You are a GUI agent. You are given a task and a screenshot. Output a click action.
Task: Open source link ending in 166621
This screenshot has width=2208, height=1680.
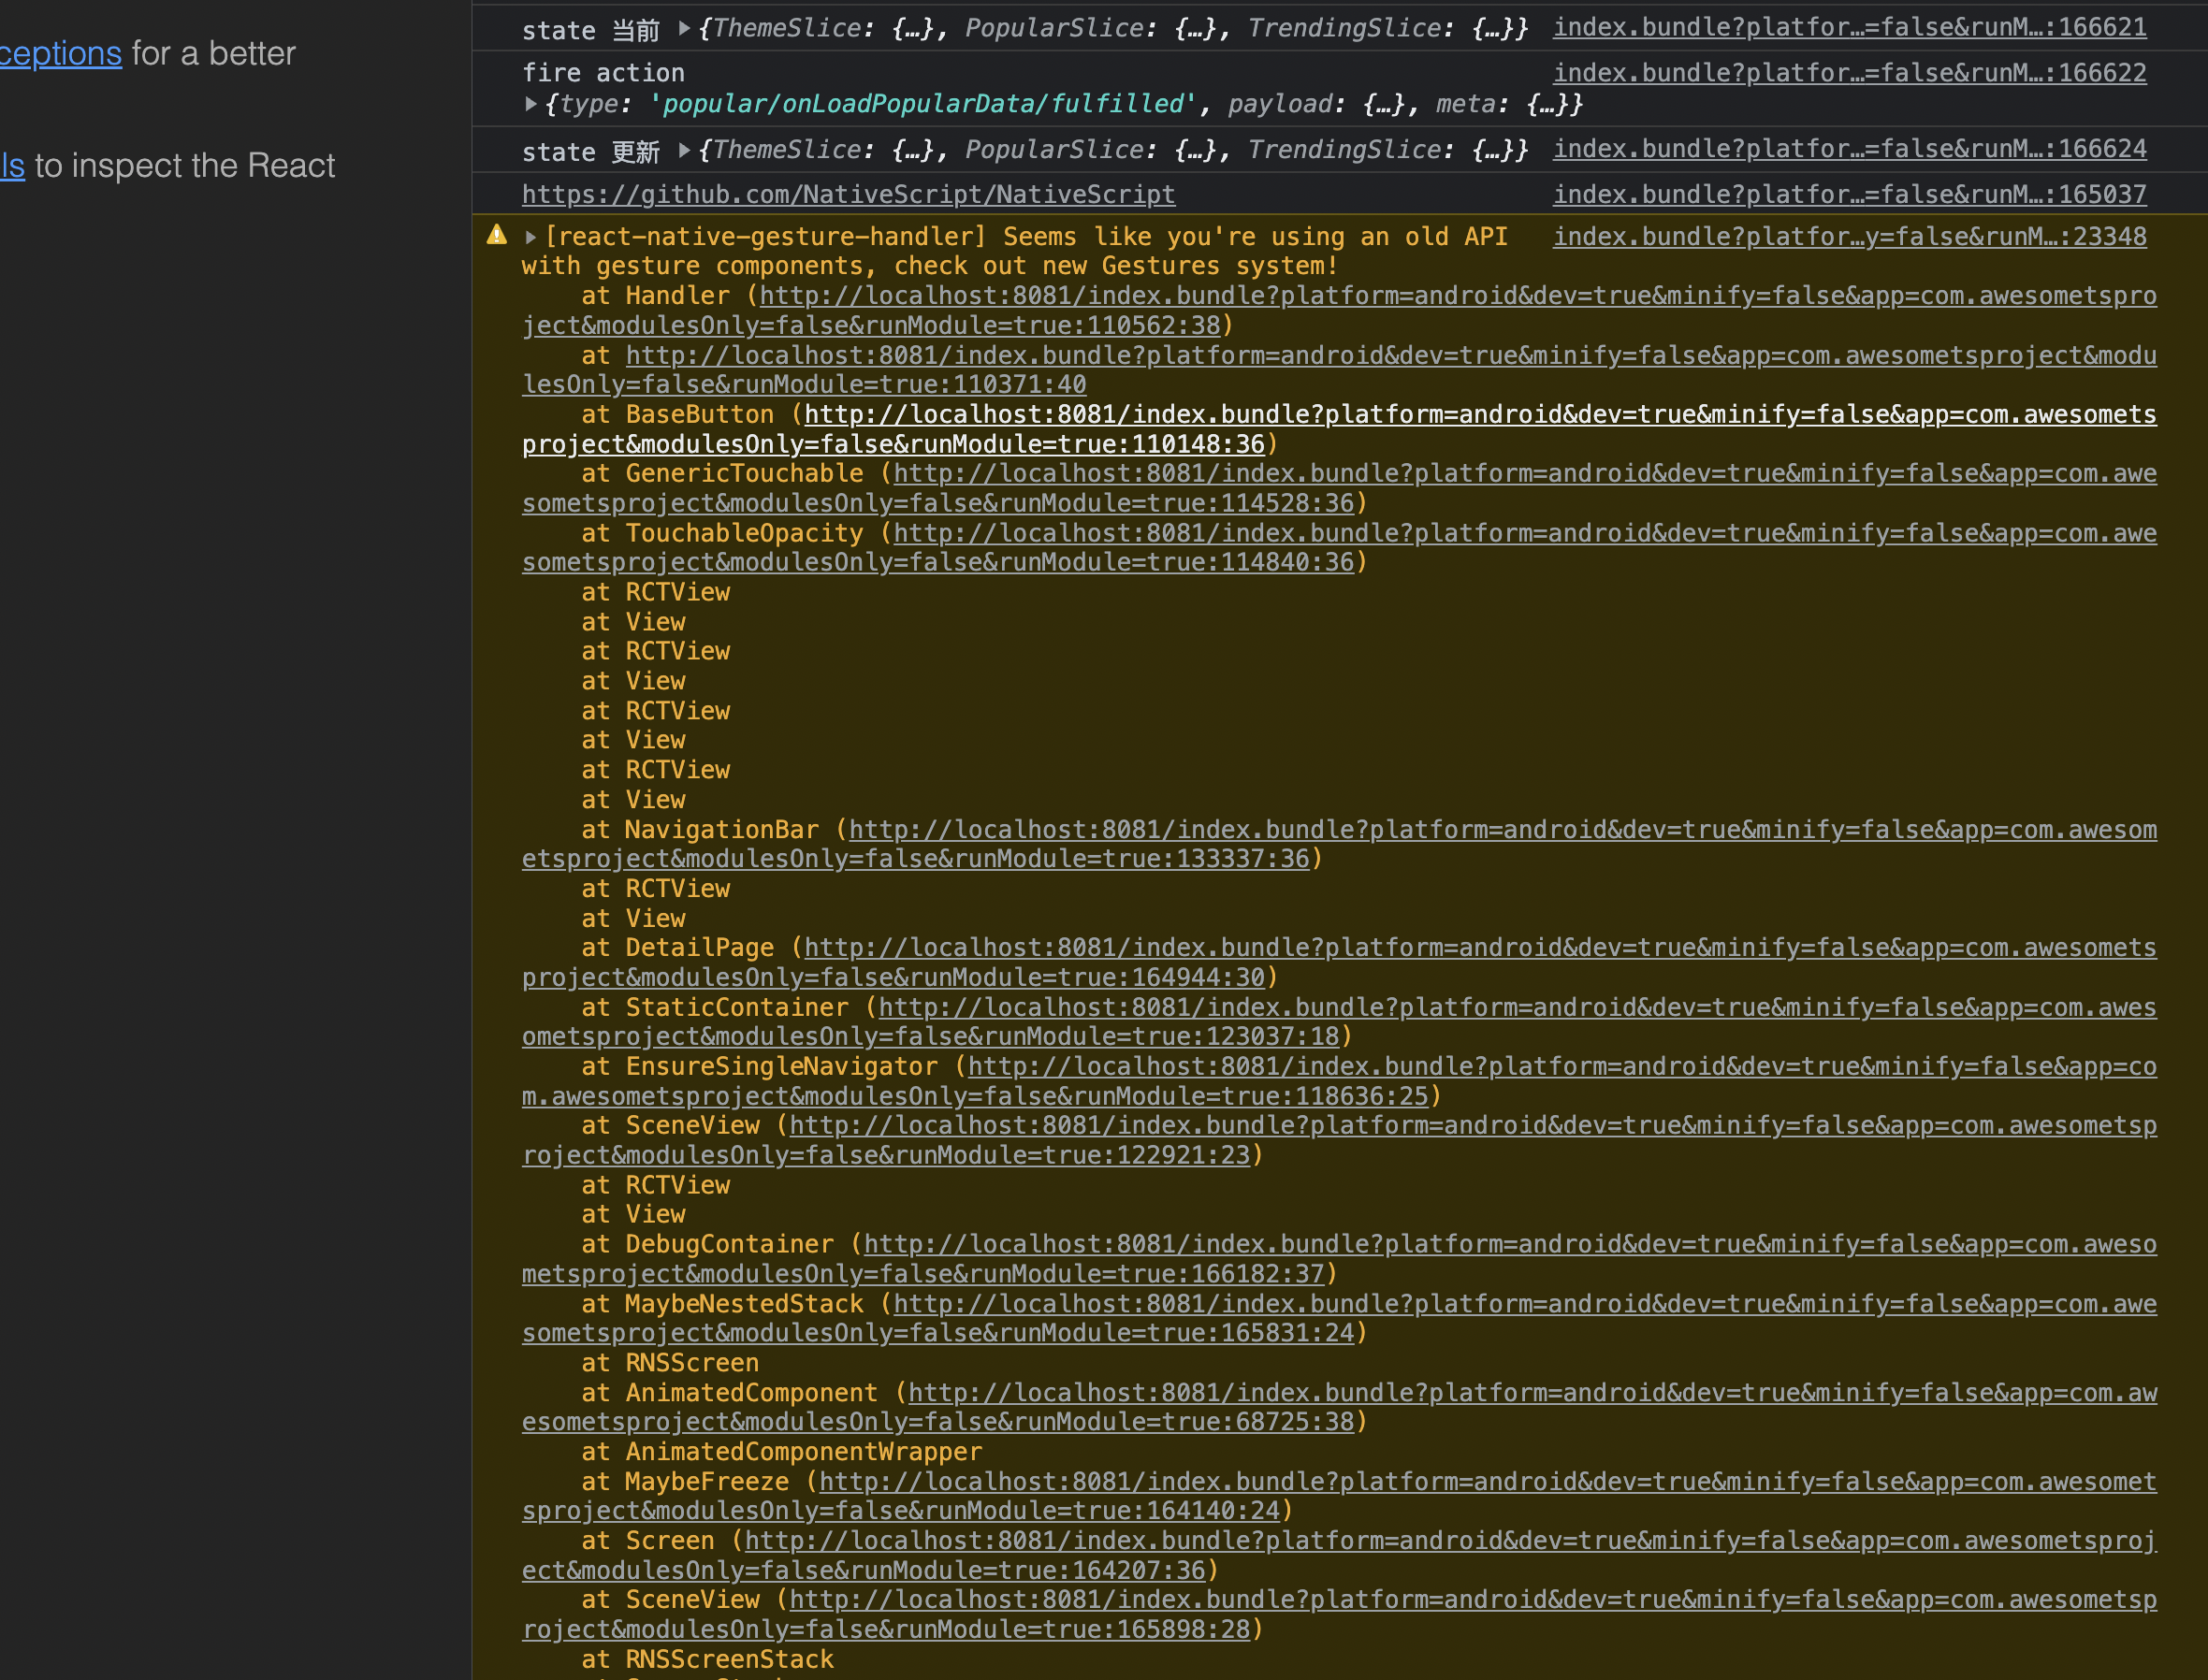(x=1849, y=27)
